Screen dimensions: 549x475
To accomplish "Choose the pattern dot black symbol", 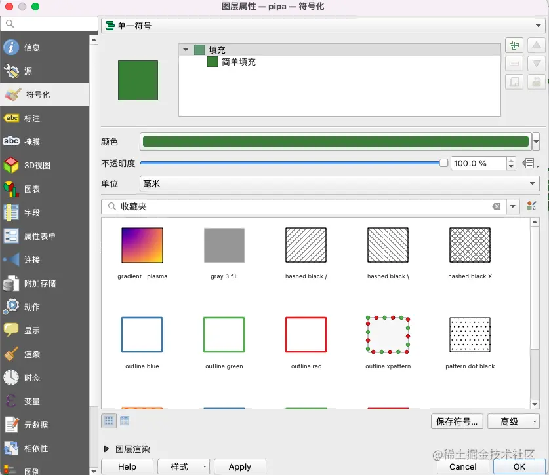I will coord(470,335).
